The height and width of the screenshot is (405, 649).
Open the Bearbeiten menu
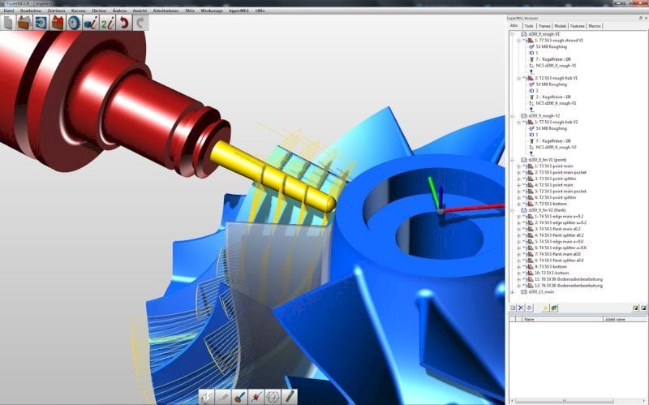click(31, 11)
